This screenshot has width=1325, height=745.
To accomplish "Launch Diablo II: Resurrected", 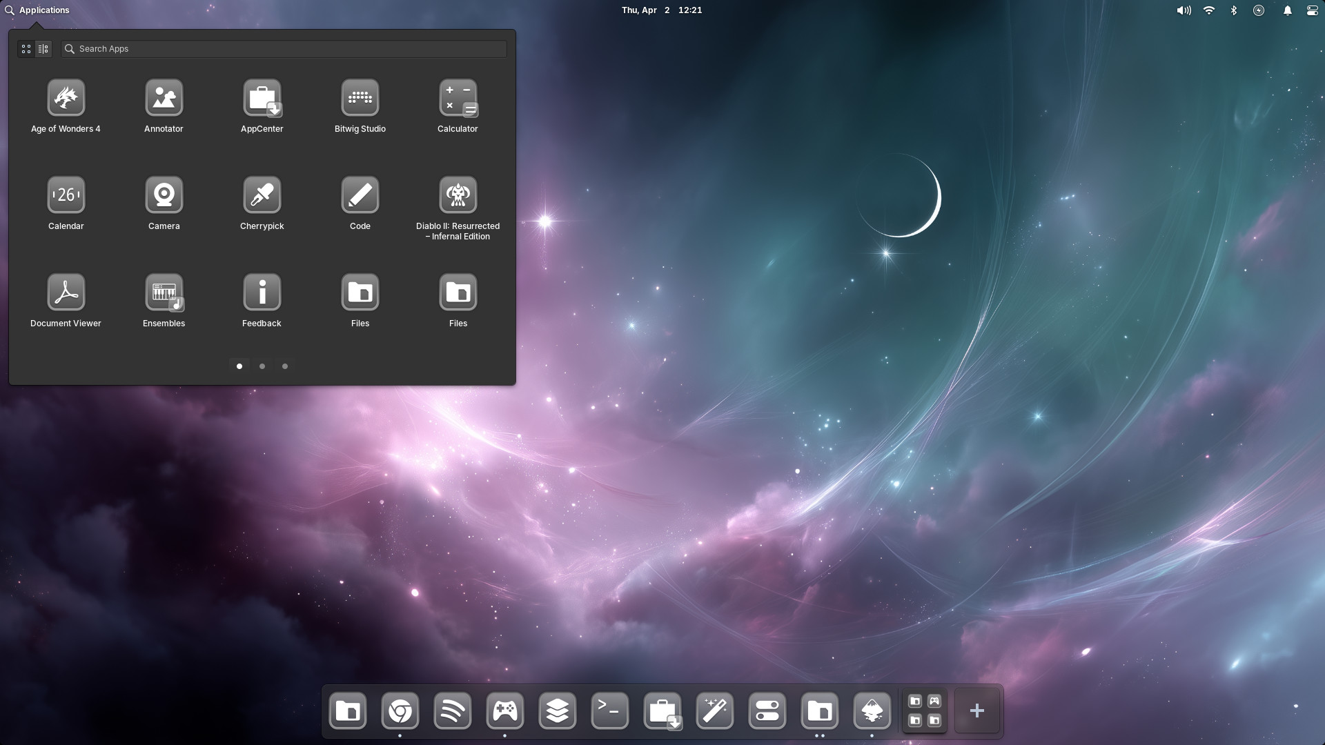I will (458, 195).
